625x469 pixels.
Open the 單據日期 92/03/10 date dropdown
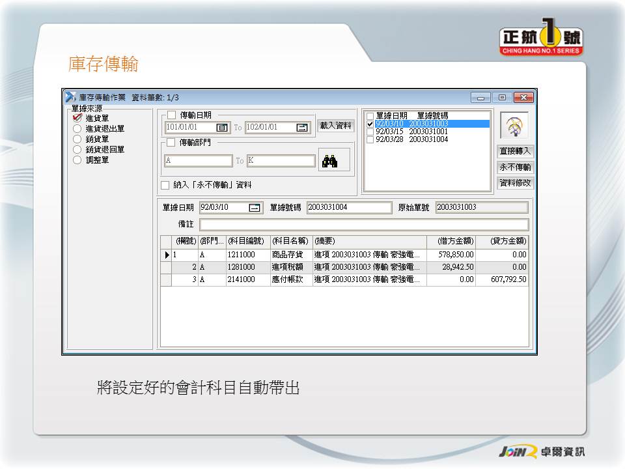tap(255, 208)
